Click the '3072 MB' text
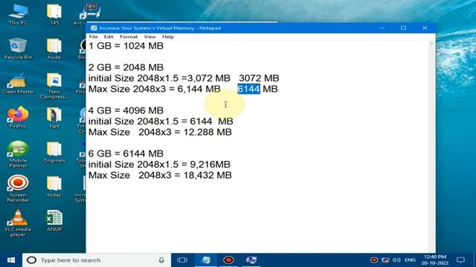476x267 pixels. (x=259, y=79)
